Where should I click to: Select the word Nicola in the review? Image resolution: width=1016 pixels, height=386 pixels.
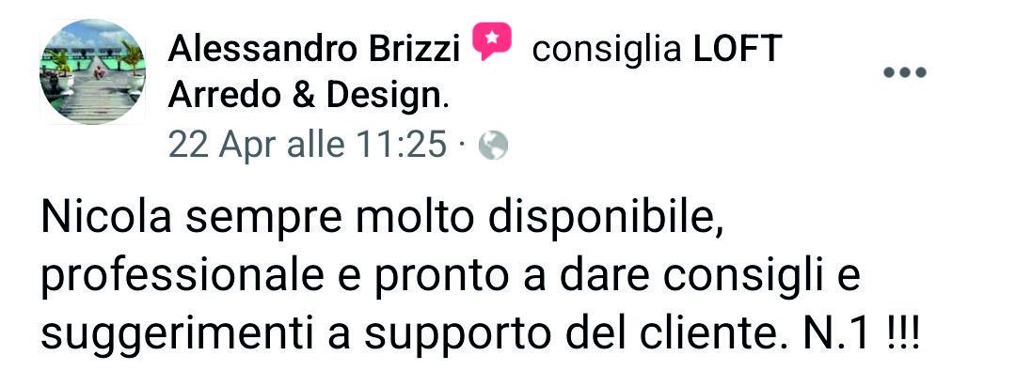[106, 219]
